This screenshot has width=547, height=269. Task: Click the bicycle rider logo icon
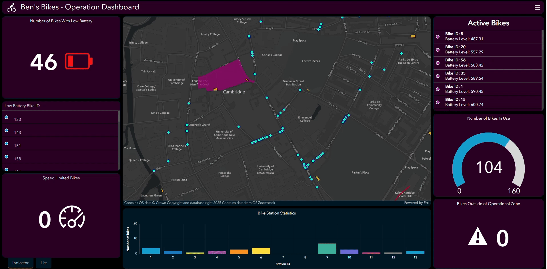(11, 8)
